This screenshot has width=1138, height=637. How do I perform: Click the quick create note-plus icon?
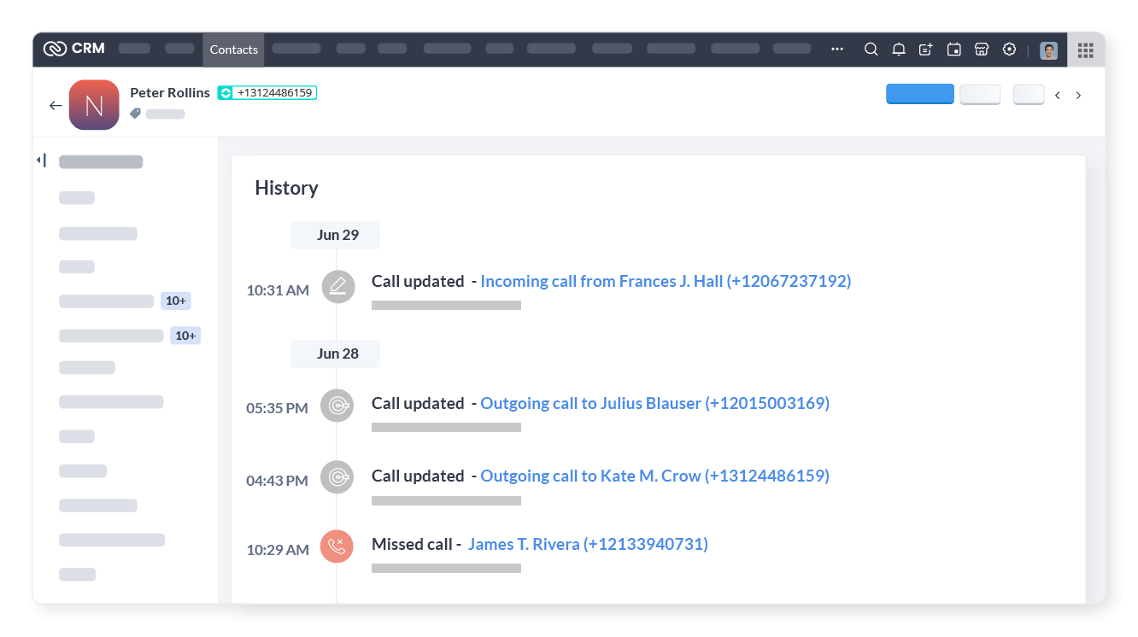tap(925, 50)
